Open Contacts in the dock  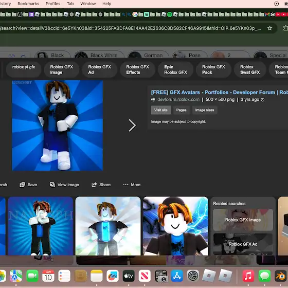(x=80, y=276)
